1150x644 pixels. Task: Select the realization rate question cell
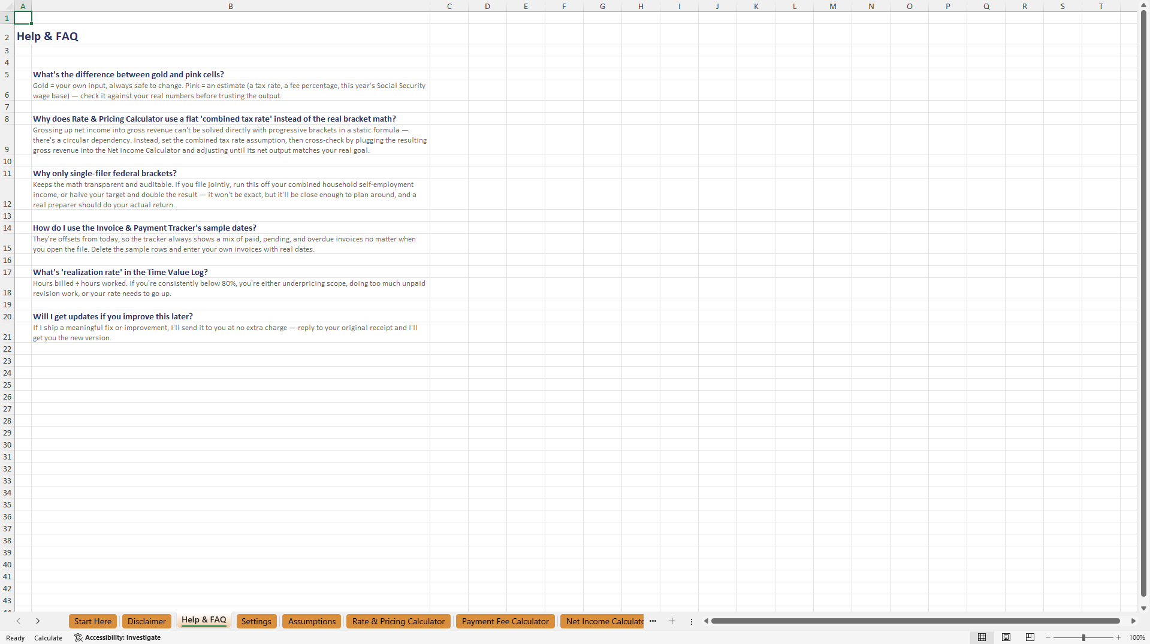coord(231,272)
